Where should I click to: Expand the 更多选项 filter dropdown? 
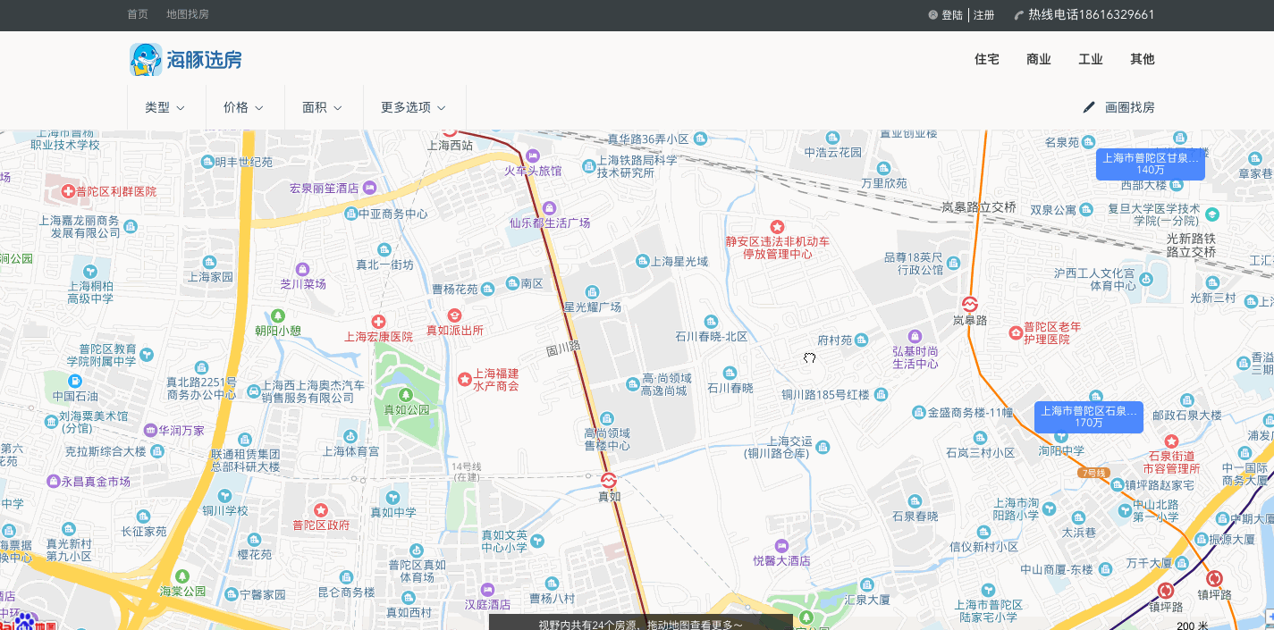[x=414, y=107]
